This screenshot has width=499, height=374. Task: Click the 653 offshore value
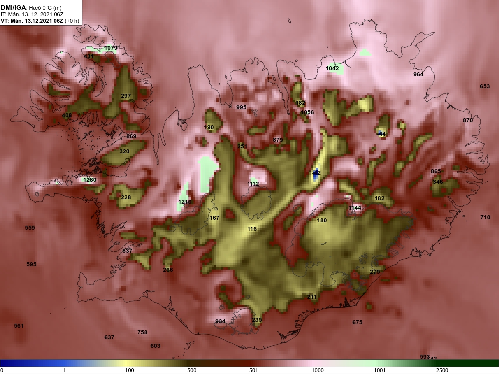[485, 86]
